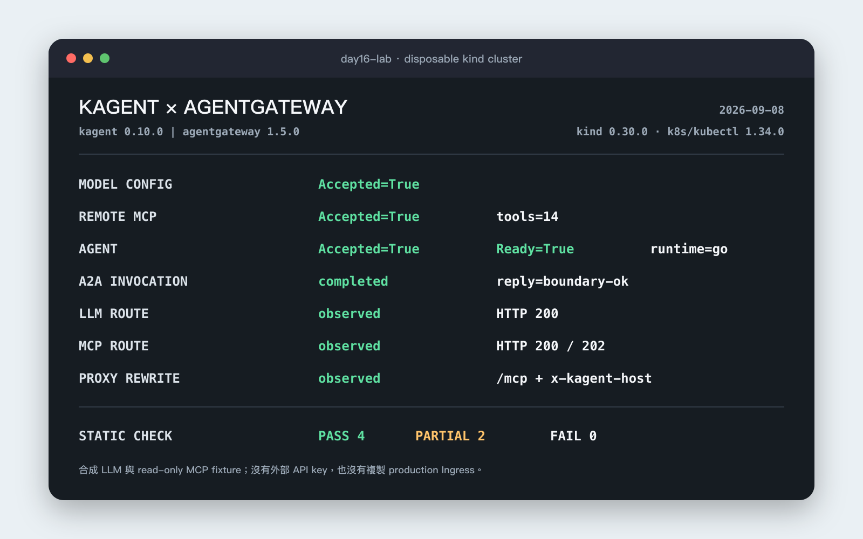The height and width of the screenshot is (539, 863).
Task: Select the PROXY REWRITE row label
Action: click(x=129, y=378)
